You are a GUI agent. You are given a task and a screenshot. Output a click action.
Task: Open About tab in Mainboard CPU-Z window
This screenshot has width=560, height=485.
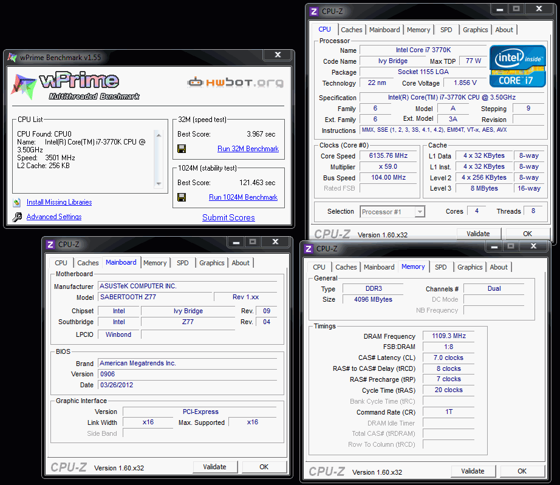[x=241, y=263]
